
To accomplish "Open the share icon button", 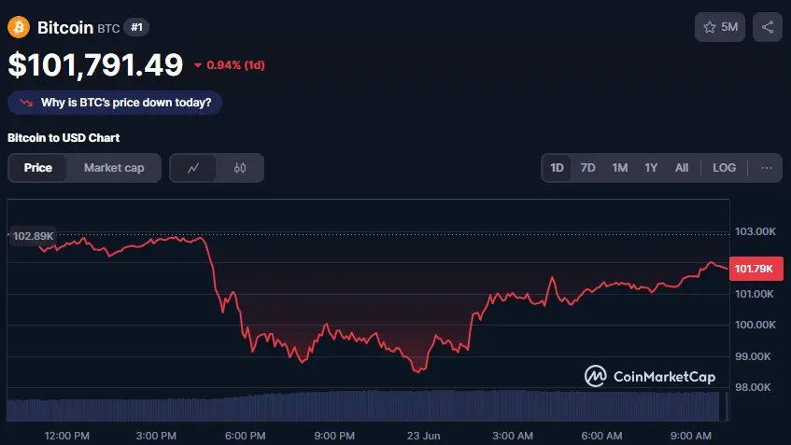I will point(768,27).
